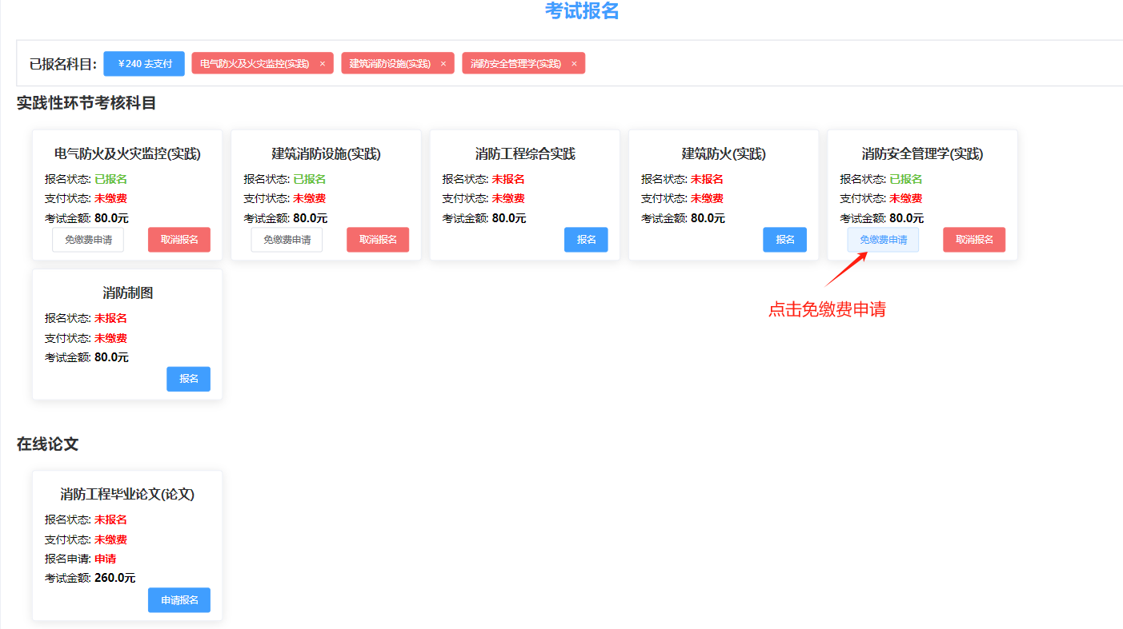Screen dimensions: 1123x629
Task: Click 取消报名 on the 建筑消防设施 card
Action: 378,240
